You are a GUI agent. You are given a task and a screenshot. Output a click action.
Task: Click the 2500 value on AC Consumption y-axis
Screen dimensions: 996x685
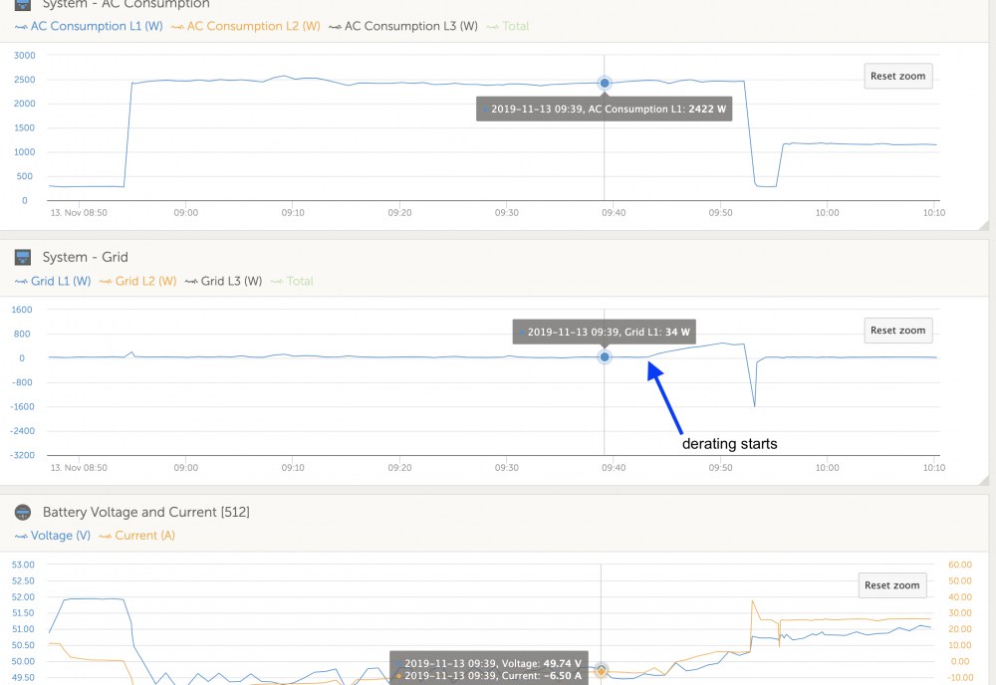(25, 80)
